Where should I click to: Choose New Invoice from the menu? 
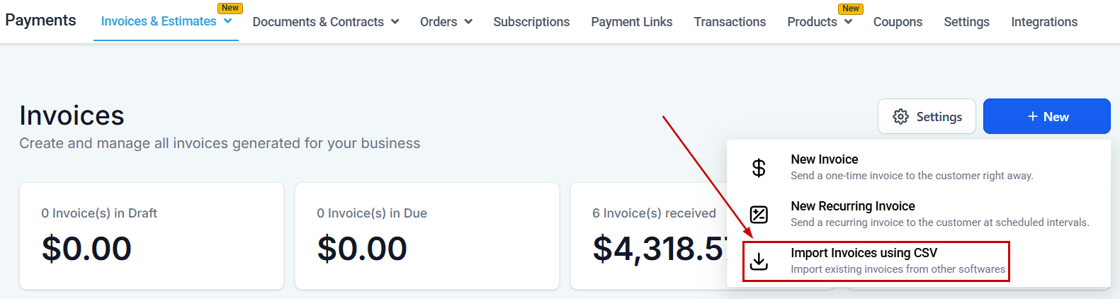pyautogui.click(x=825, y=160)
